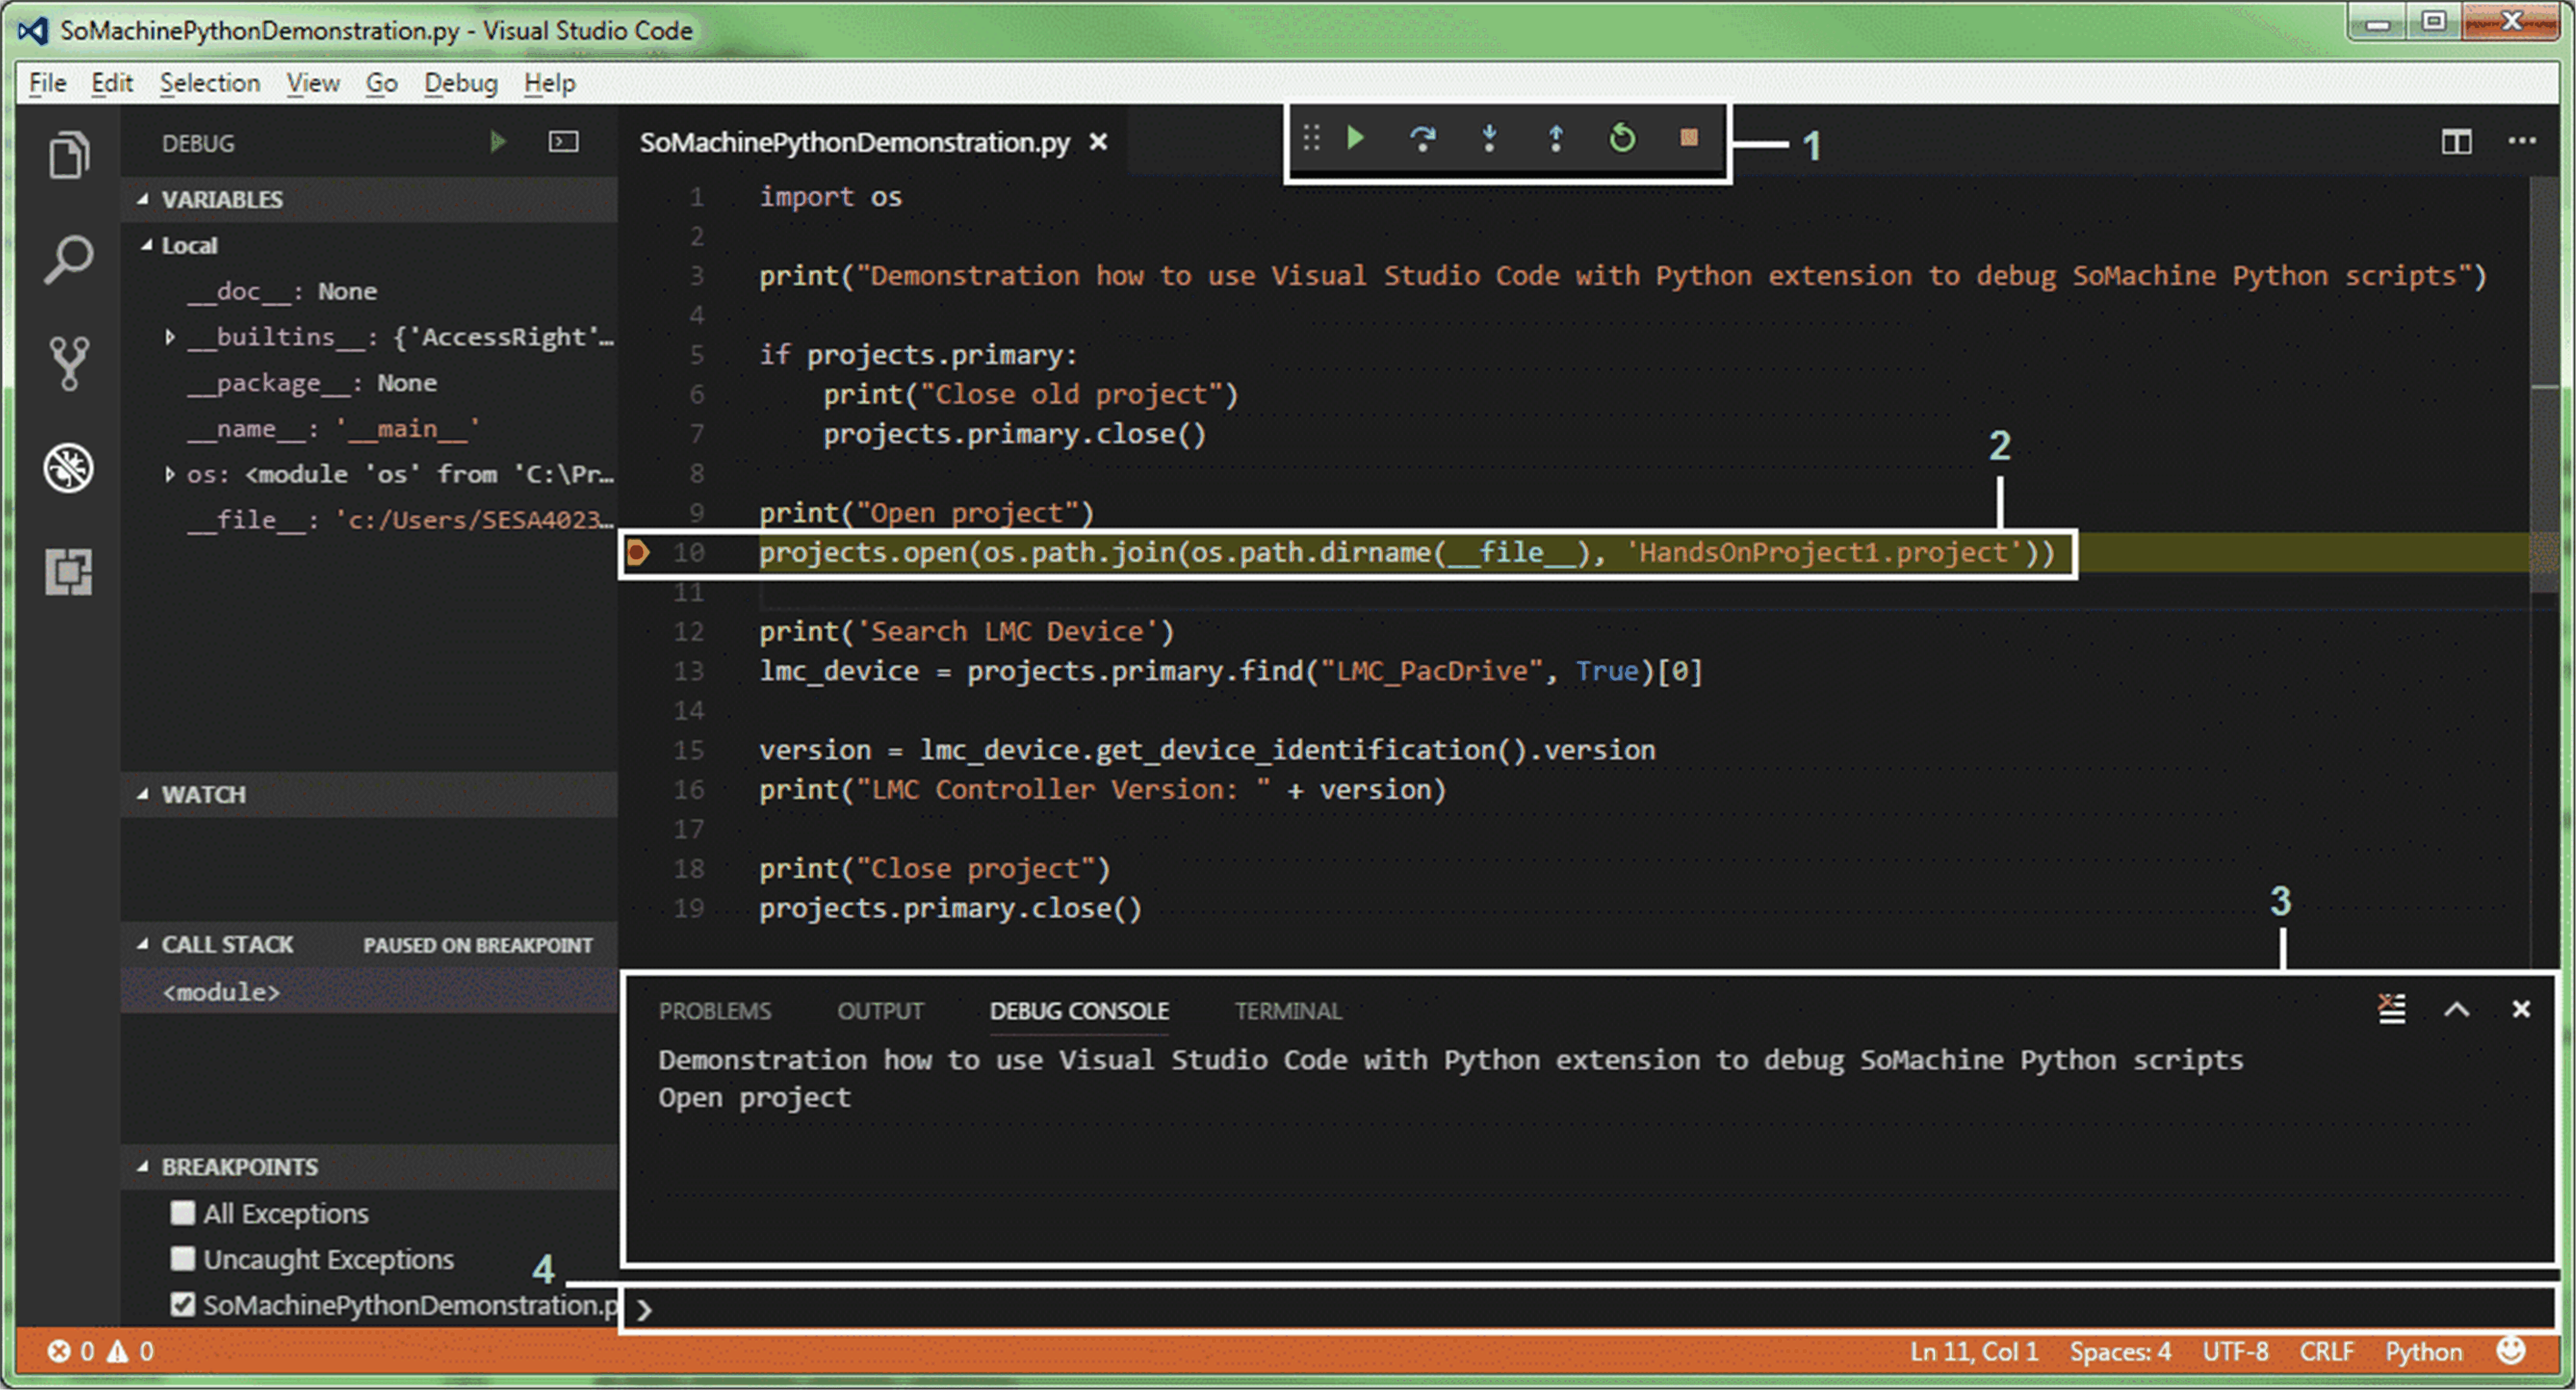The width and height of the screenshot is (2576, 1390).
Task: Click the Step Out debug icon
Action: pos(1555,138)
